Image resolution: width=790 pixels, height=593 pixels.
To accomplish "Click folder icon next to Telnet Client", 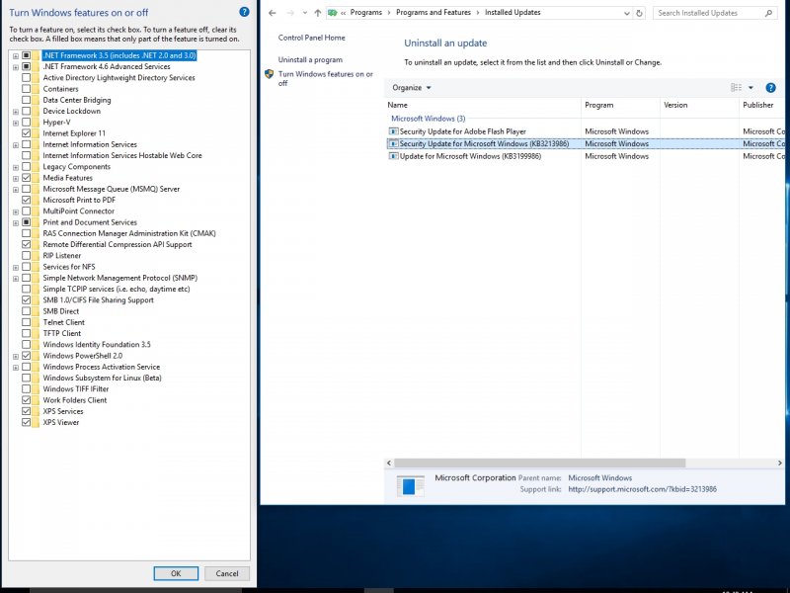I will coord(36,322).
